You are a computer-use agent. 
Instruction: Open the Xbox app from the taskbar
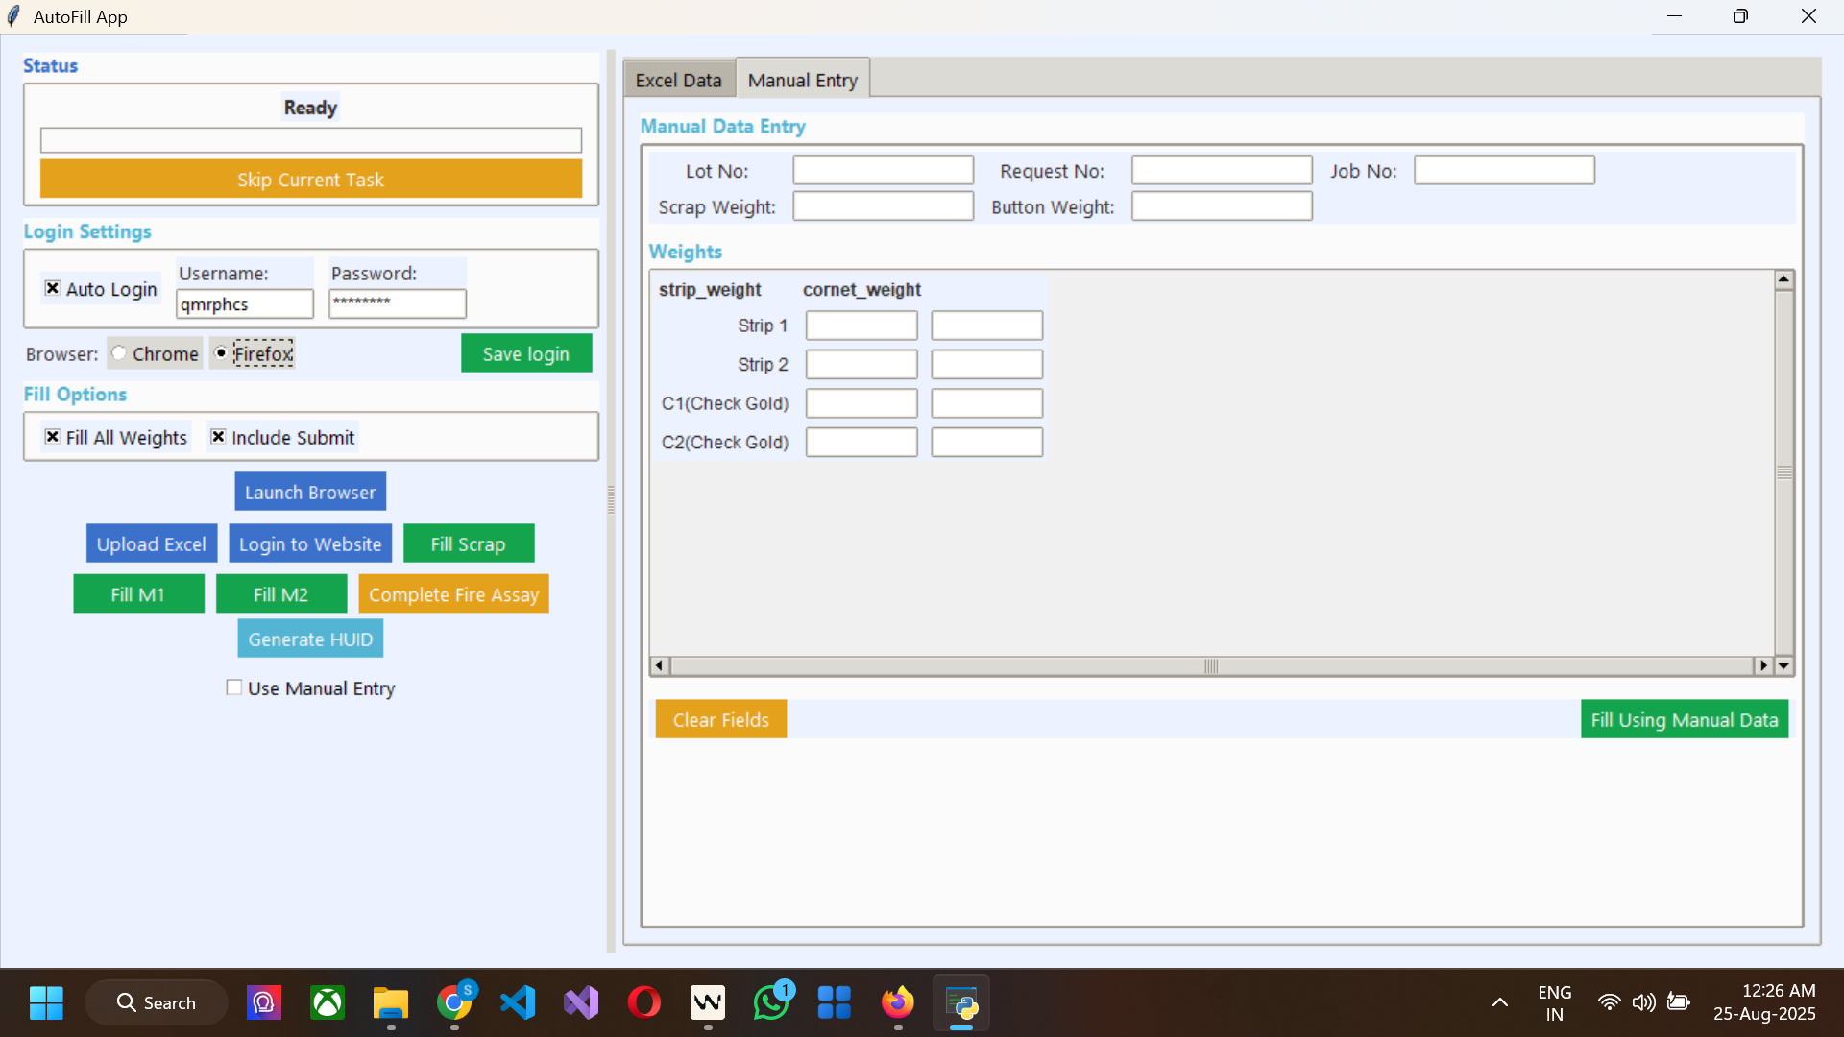pyautogui.click(x=327, y=1001)
